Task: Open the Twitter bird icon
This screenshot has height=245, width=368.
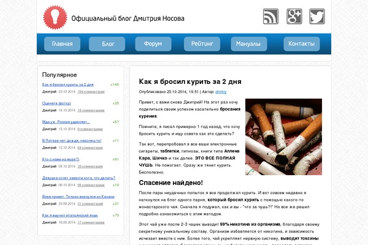Action: [317, 17]
